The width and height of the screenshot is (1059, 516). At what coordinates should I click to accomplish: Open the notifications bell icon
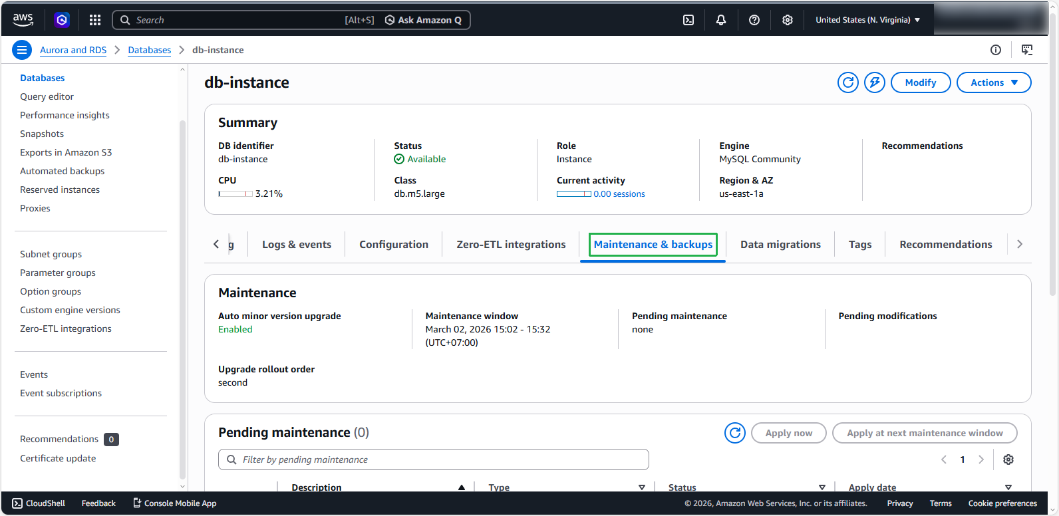click(x=721, y=20)
